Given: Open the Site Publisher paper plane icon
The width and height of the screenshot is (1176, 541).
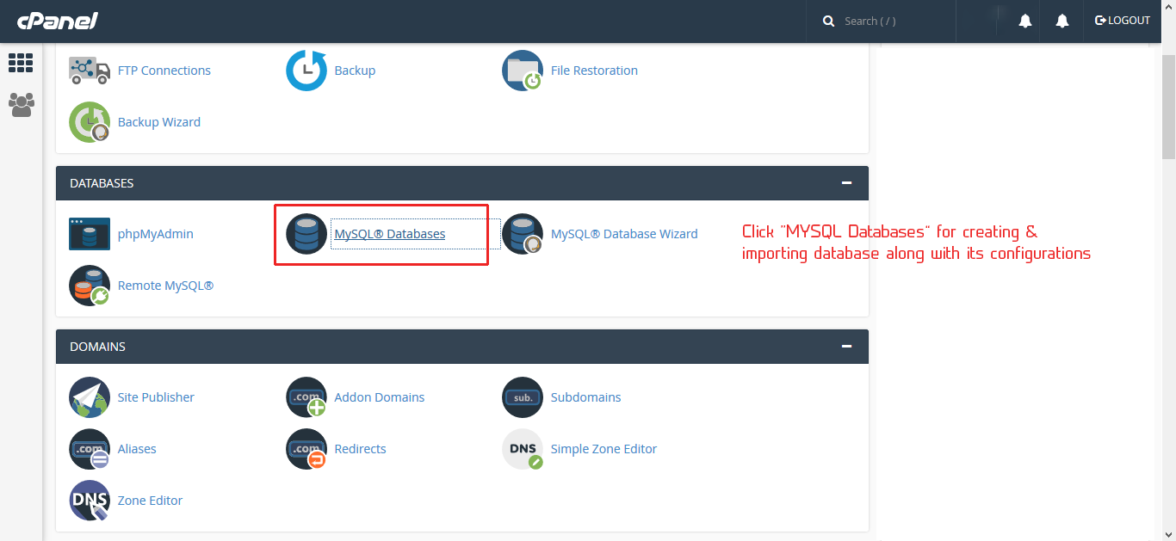Looking at the screenshot, I should 90,397.
